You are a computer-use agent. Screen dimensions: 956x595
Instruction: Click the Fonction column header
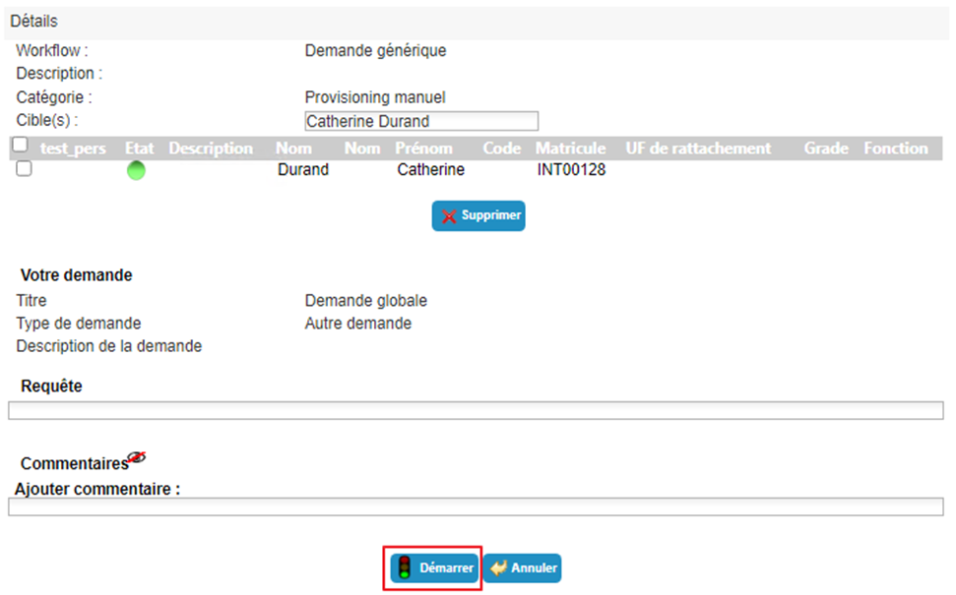[896, 149]
